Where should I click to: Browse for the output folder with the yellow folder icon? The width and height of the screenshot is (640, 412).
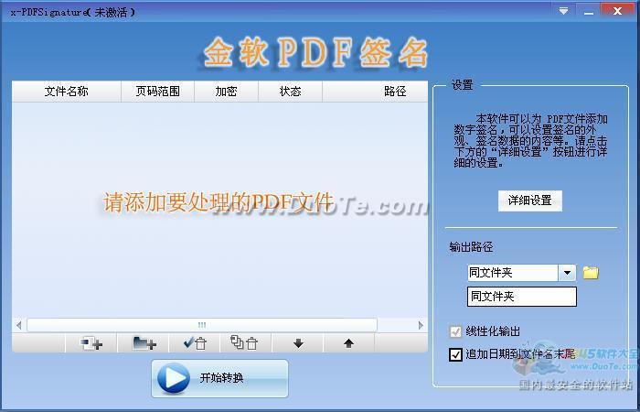(x=591, y=273)
